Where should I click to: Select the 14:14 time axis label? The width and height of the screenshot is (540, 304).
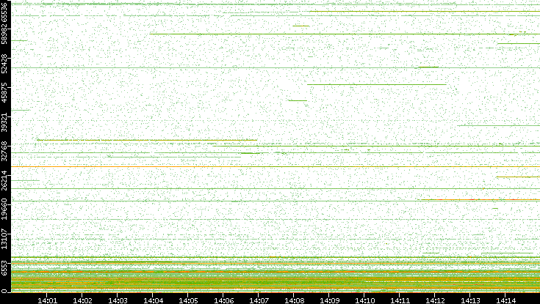pos(505,301)
